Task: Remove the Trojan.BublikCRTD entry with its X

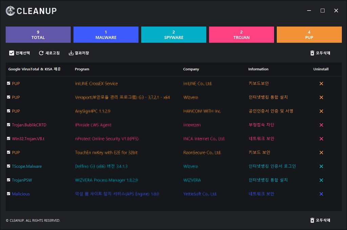Action: tap(321, 125)
